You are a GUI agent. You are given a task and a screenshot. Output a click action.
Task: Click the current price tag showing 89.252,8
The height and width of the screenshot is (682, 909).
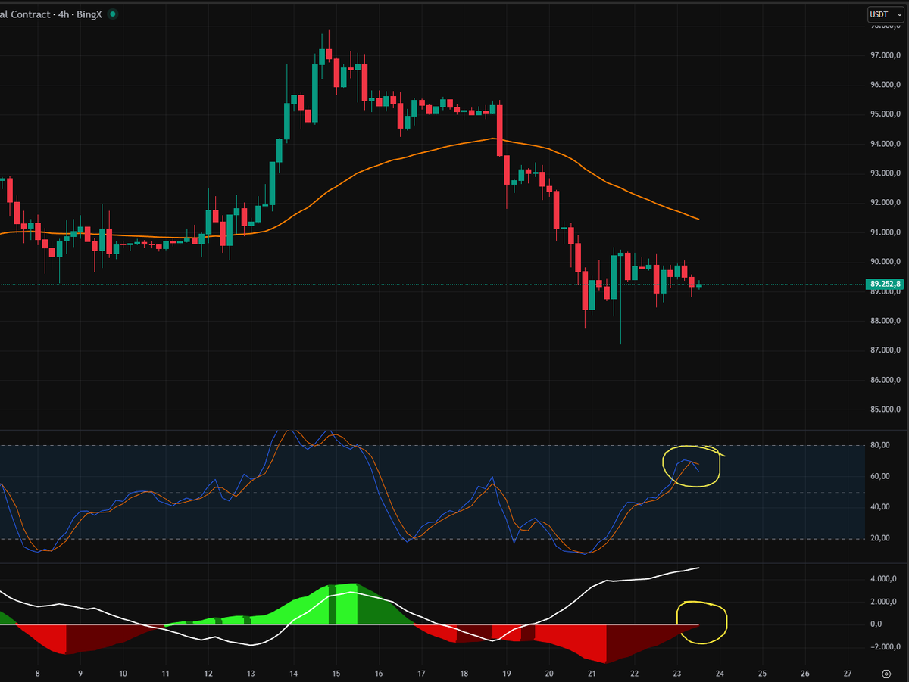(883, 284)
